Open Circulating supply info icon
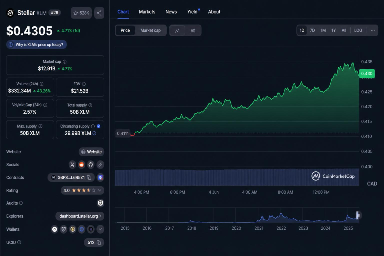Image resolution: width=384 pixels, height=256 pixels. (93, 126)
